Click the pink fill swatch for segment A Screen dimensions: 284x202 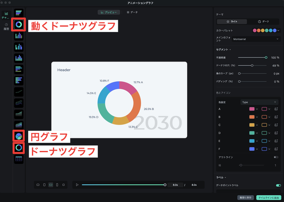click(252, 109)
